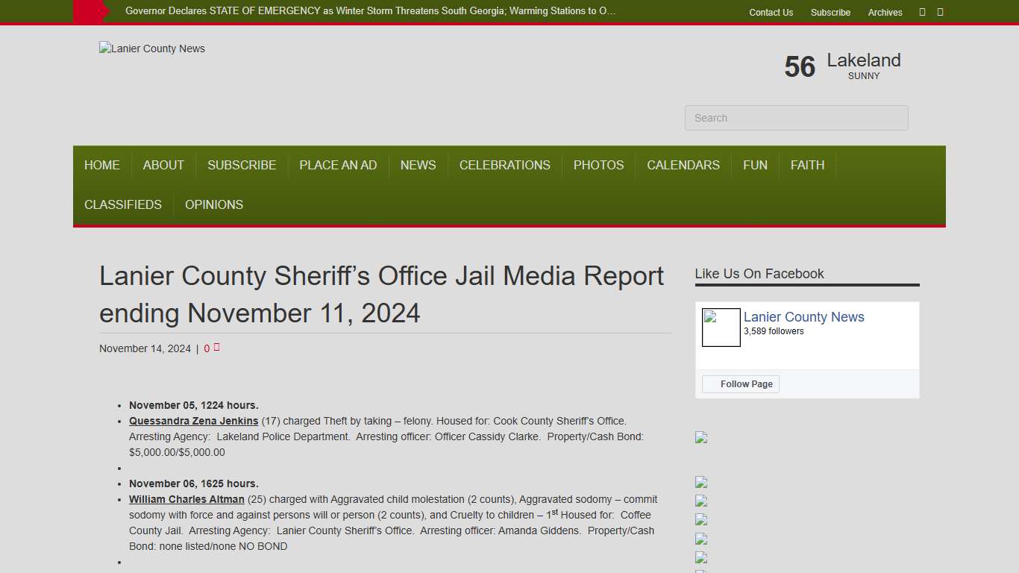Click the second social media icon near Archives
The image size is (1019, 573).
[x=939, y=12]
